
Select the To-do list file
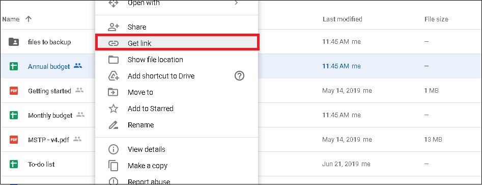click(41, 165)
